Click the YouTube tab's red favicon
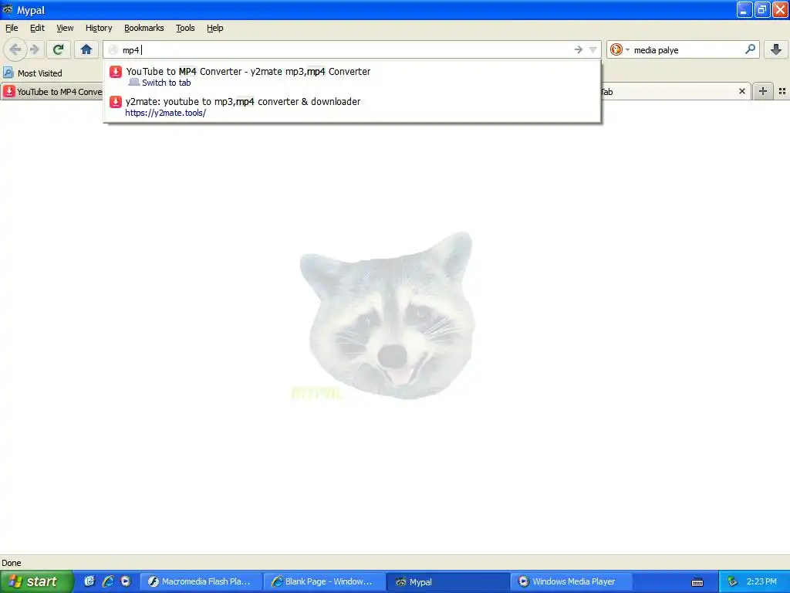 coord(9,91)
